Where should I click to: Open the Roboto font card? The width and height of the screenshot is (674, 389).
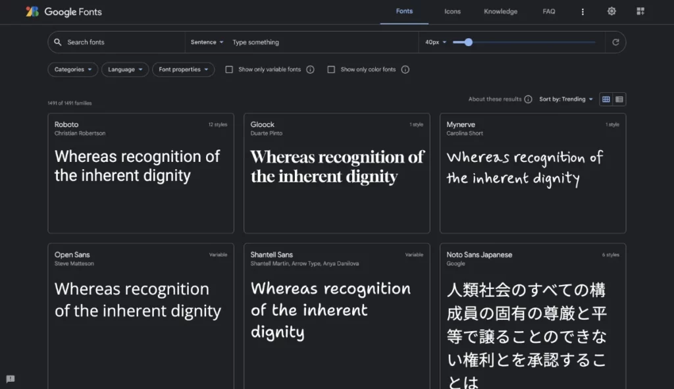[141, 173]
